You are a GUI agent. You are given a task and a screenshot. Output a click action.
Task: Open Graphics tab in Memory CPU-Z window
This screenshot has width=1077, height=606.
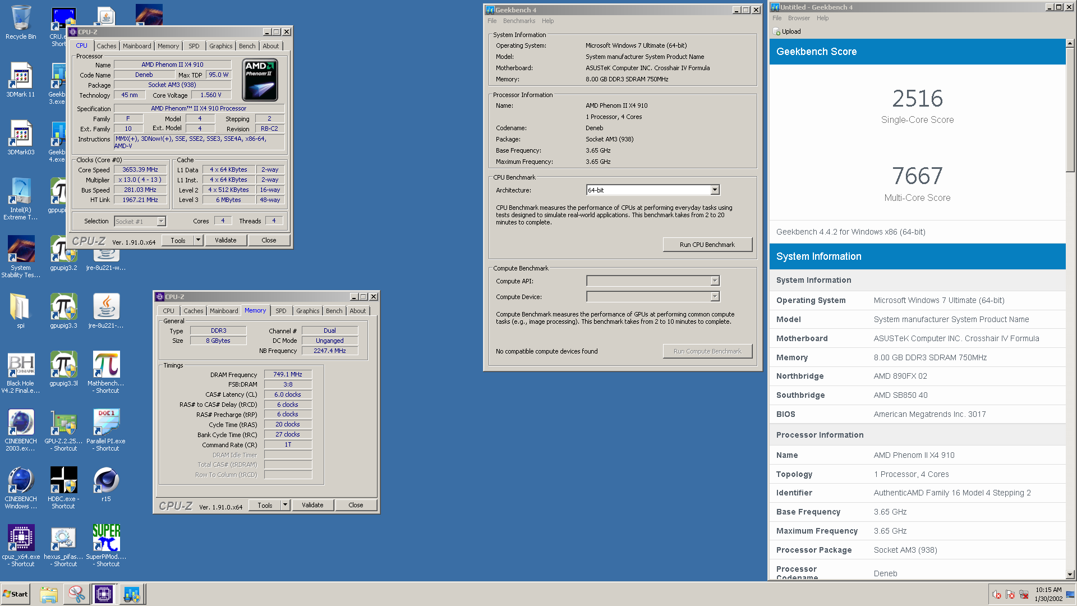pyautogui.click(x=307, y=311)
